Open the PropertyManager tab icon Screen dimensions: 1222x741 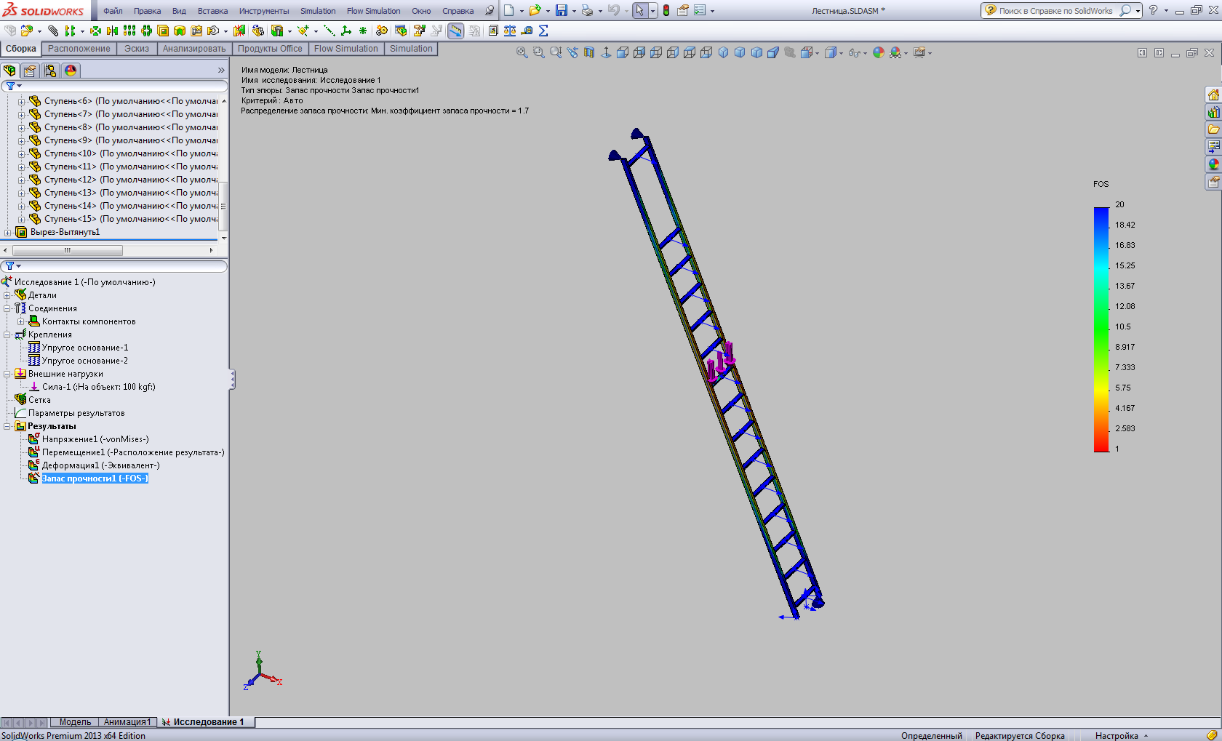(x=29, y=71)
